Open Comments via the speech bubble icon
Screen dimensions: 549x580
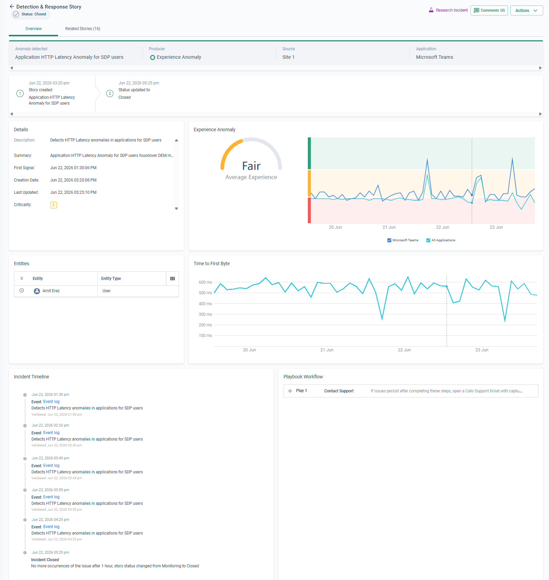pyautogui.click(x=476, y=11)
